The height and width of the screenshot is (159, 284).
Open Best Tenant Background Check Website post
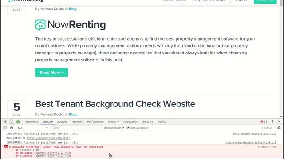tap(115, 104)
